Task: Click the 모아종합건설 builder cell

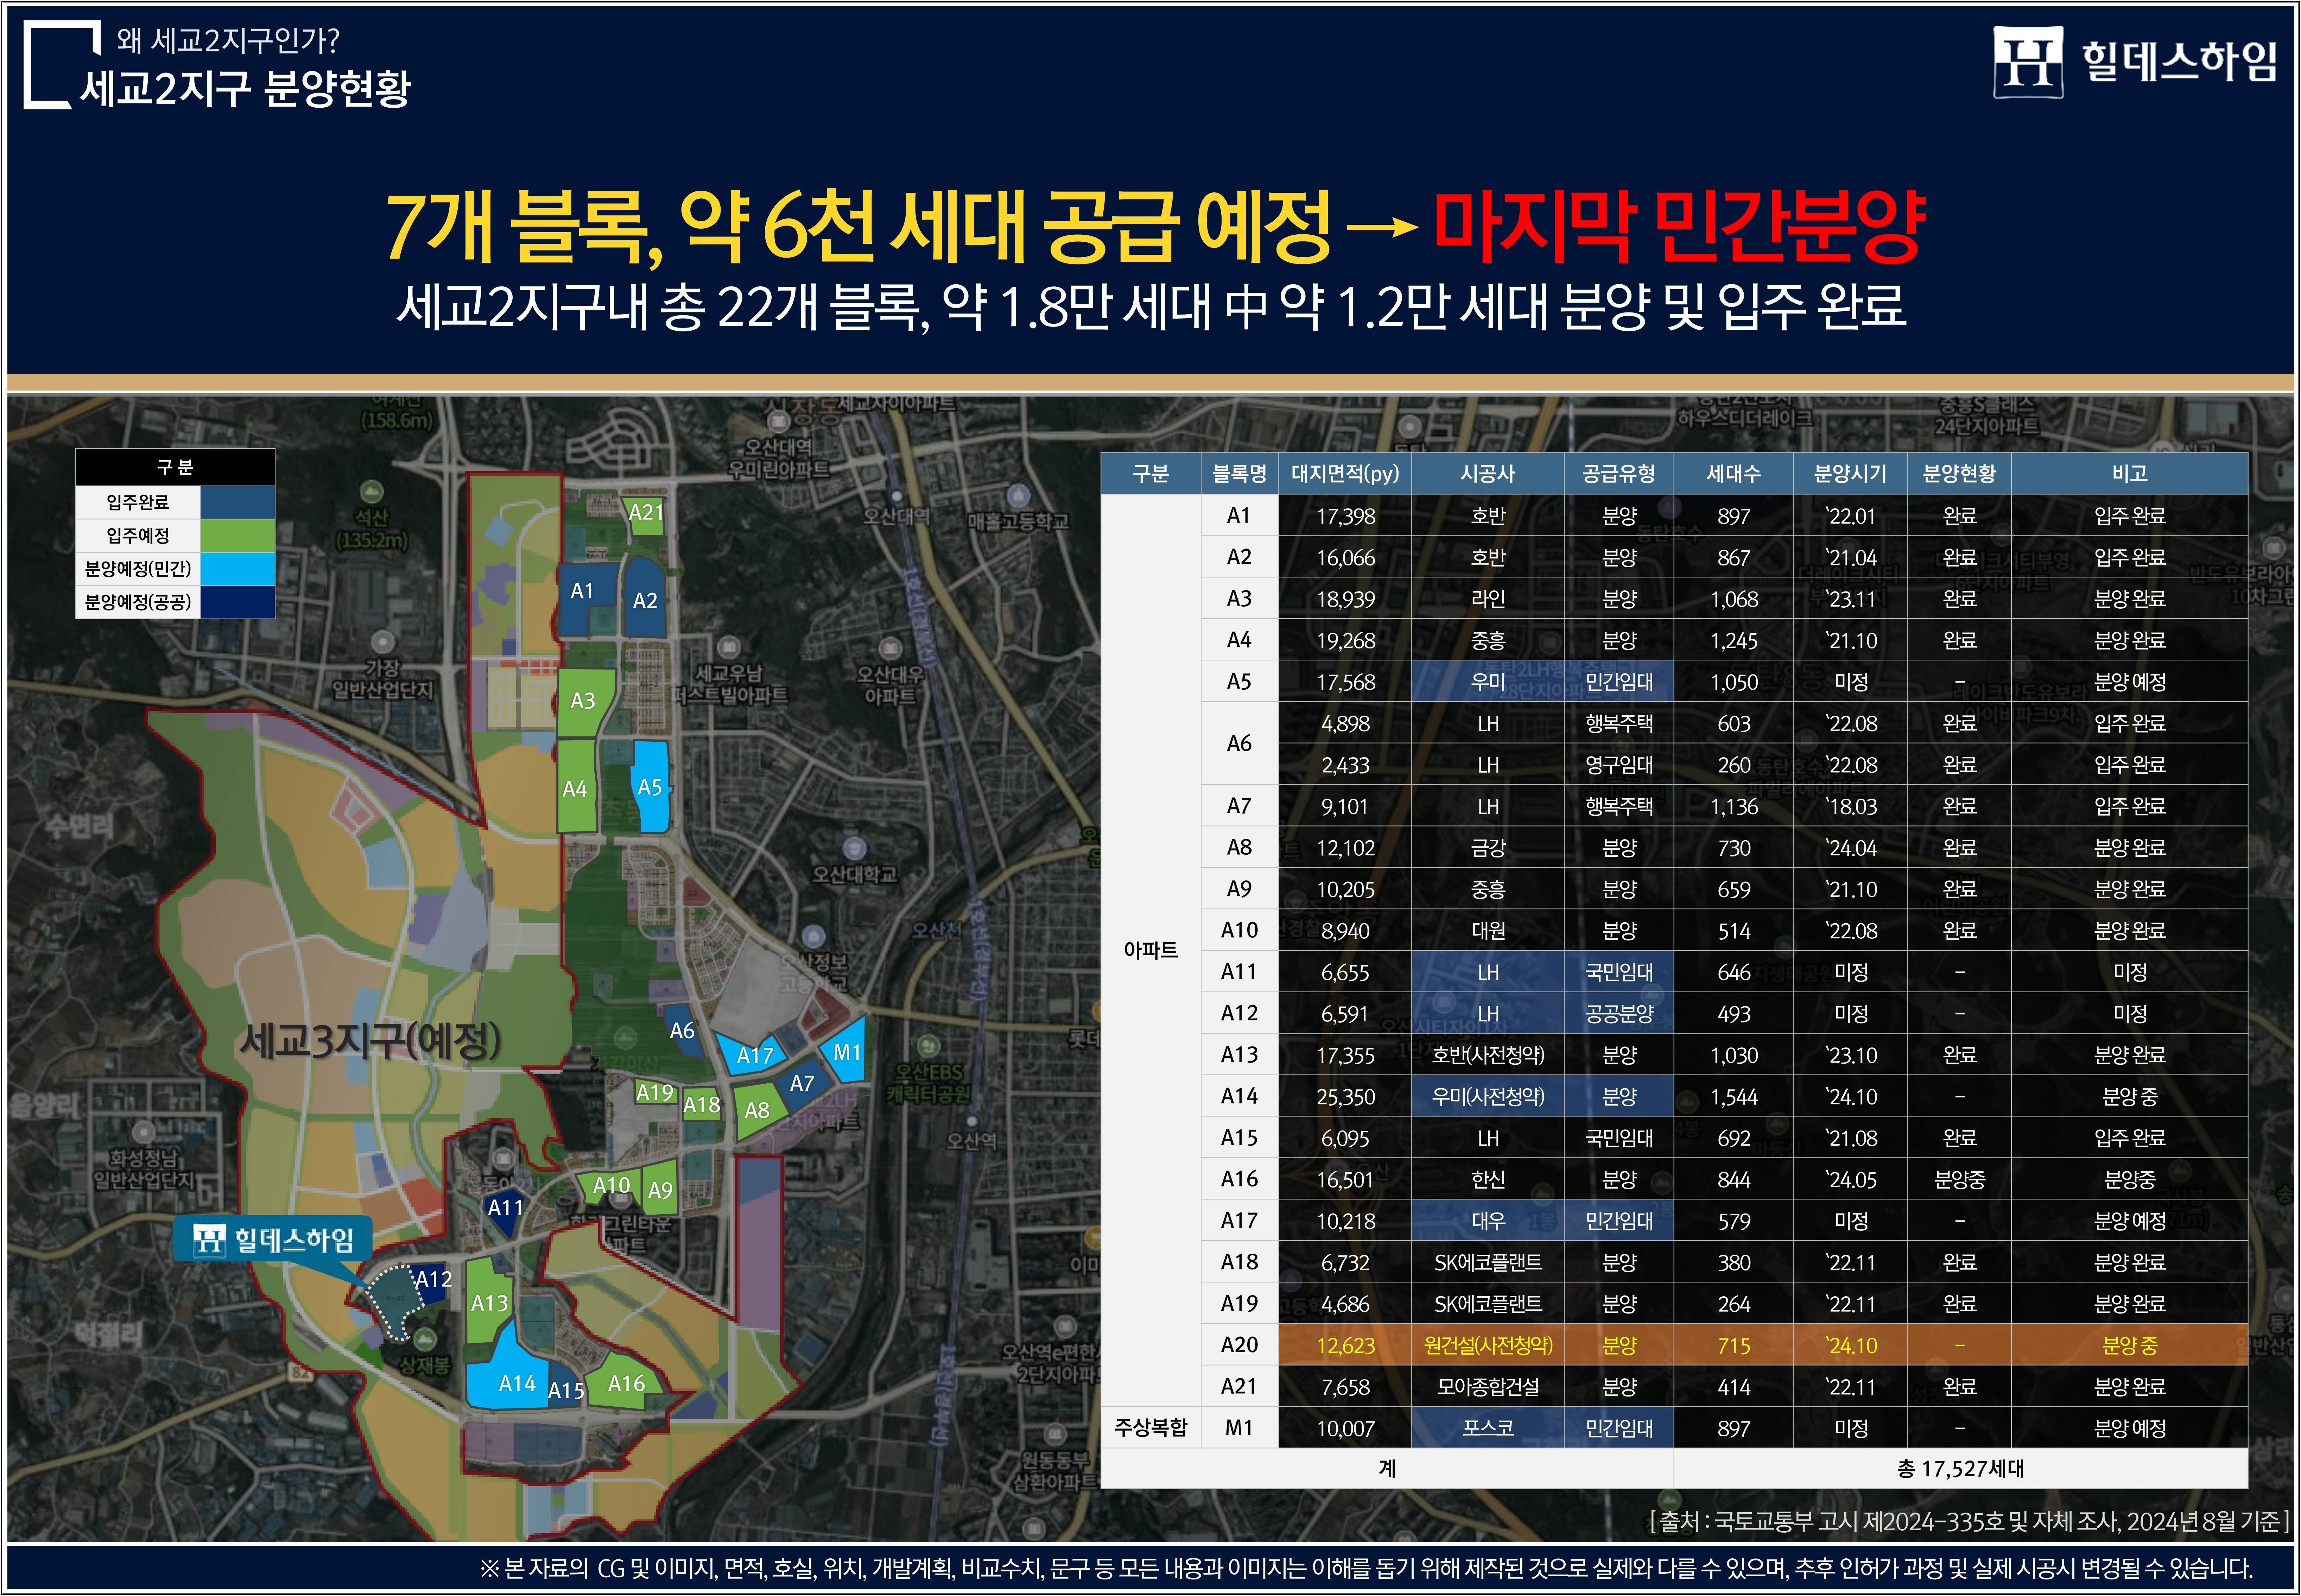Action: click(1488, 1386)
